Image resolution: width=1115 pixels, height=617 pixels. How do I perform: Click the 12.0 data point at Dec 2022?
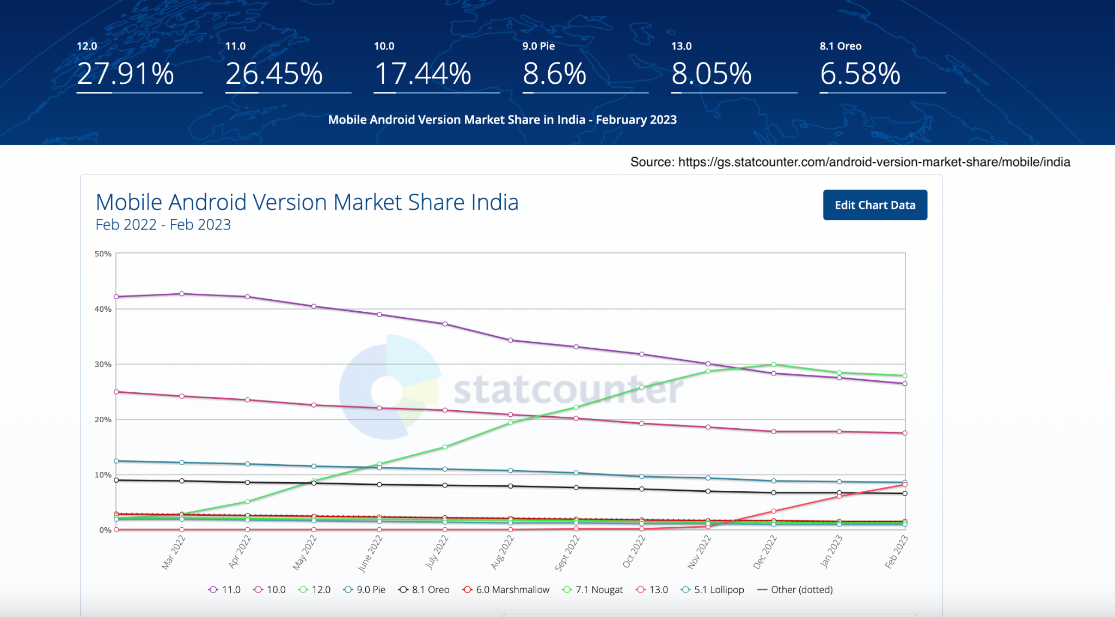tap(774, 365)
